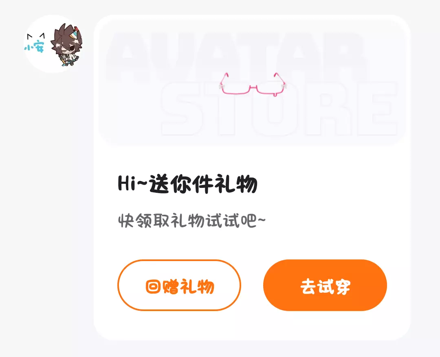The image size is (440, 357).
Task: Open the gift card banner preview area
Action: (252, 81)
